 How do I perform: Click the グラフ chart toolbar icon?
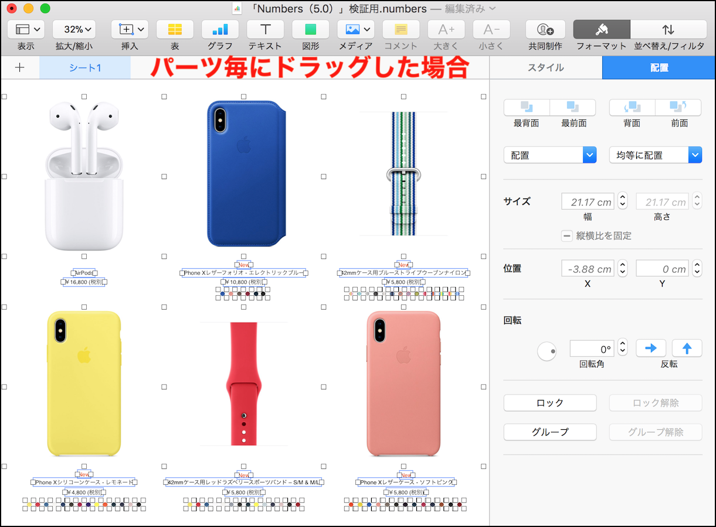click(x=220, y=29)
